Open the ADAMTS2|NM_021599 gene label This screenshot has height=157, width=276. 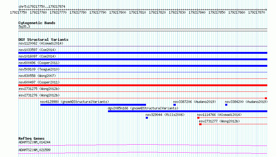[x=34, y=150]
